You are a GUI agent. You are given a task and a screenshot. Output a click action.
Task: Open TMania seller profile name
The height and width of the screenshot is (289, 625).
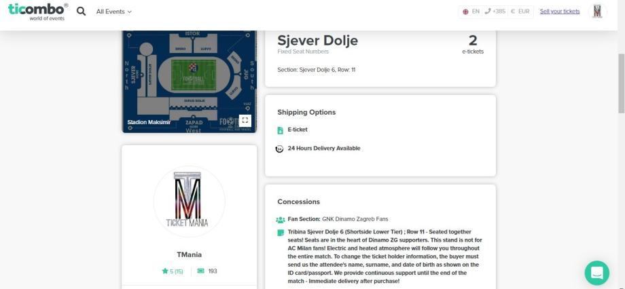pos(189,255)
